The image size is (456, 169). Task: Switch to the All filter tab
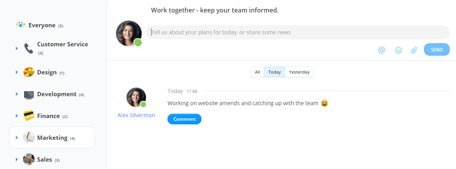point(257,72)
